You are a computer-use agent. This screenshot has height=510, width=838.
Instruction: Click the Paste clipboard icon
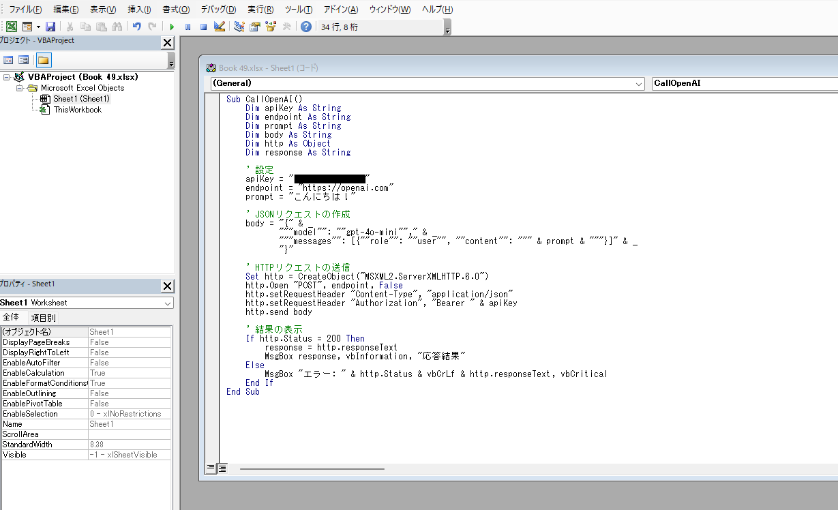[101, 27]
